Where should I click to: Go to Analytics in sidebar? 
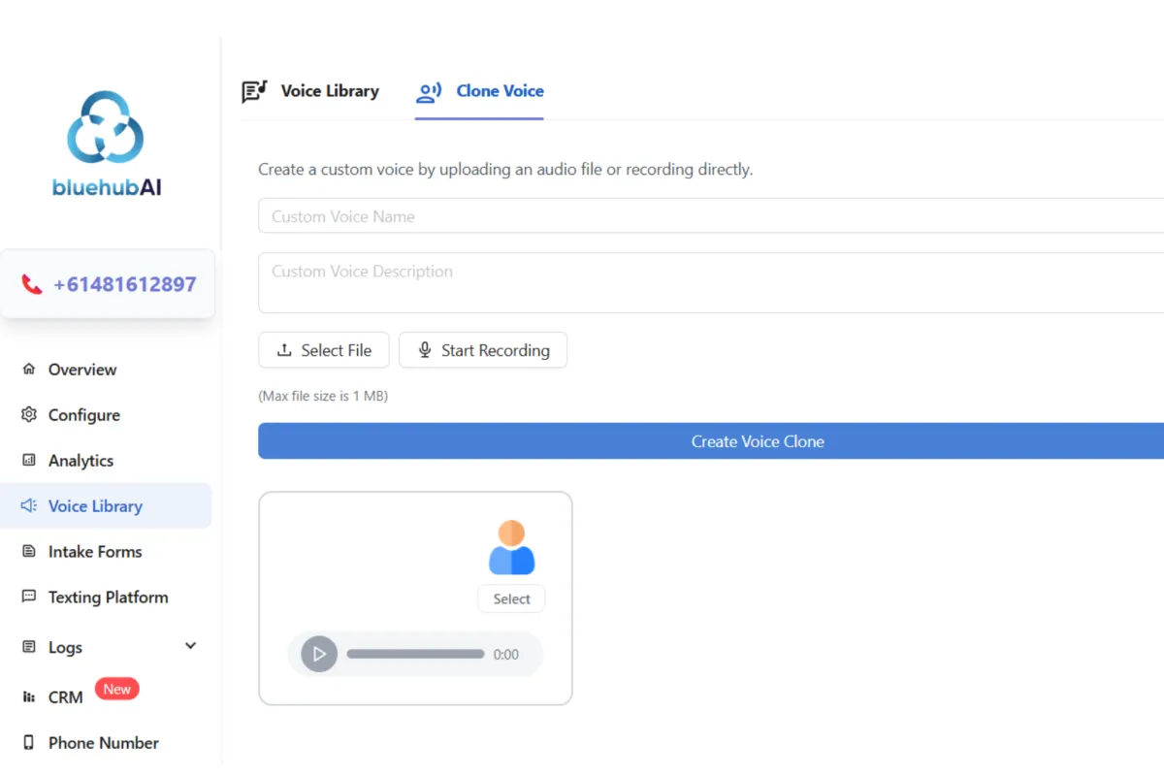pyautogui.click(x=106, y=461)
